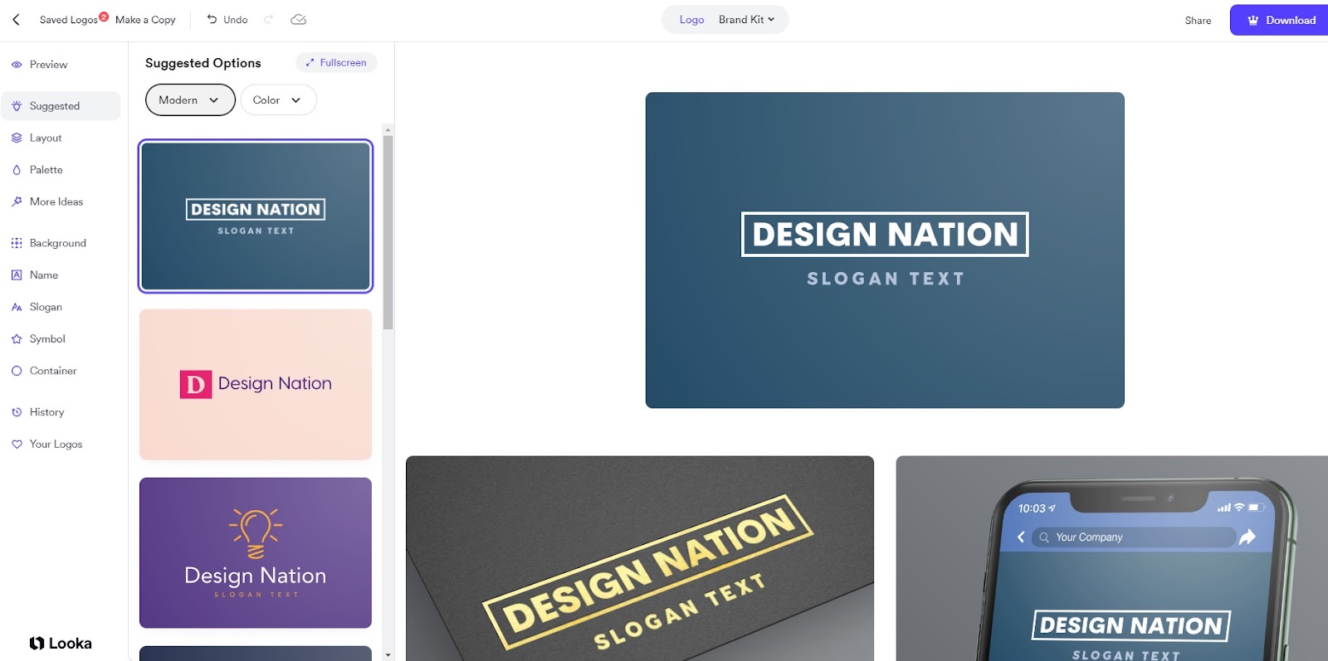Click the Looka logo
Screen dimensions: 1328x661
point(61,643)
